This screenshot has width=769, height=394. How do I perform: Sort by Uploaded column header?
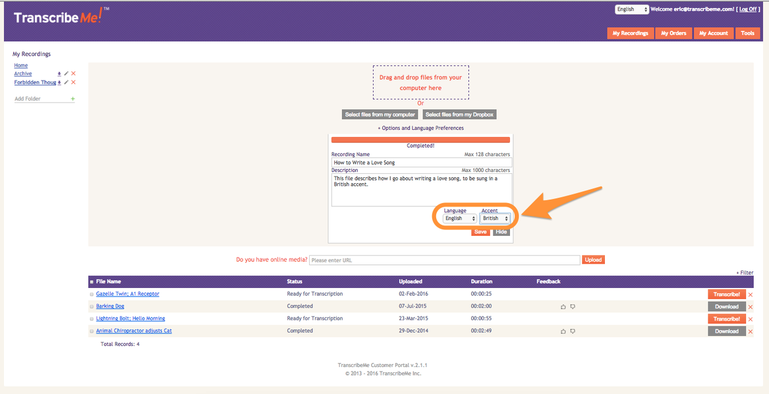[411, 281]
